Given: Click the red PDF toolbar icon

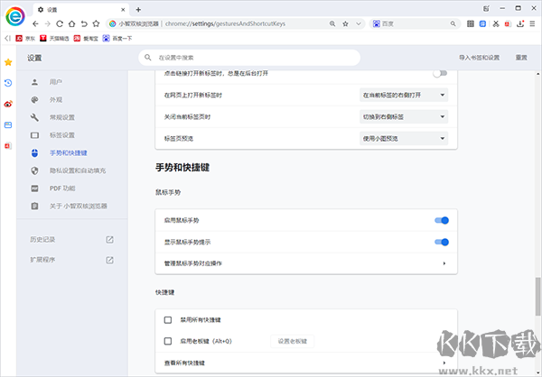Looking at the screenshot, I should pos(508,23).
